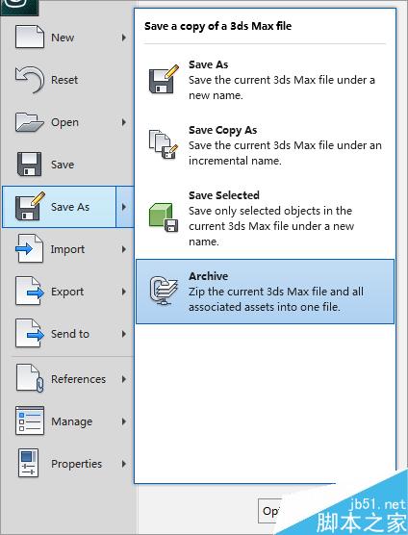The width and height of the screenshot is (408, 535).
Task: Click the Export page arrow icon
Action: 30,291
